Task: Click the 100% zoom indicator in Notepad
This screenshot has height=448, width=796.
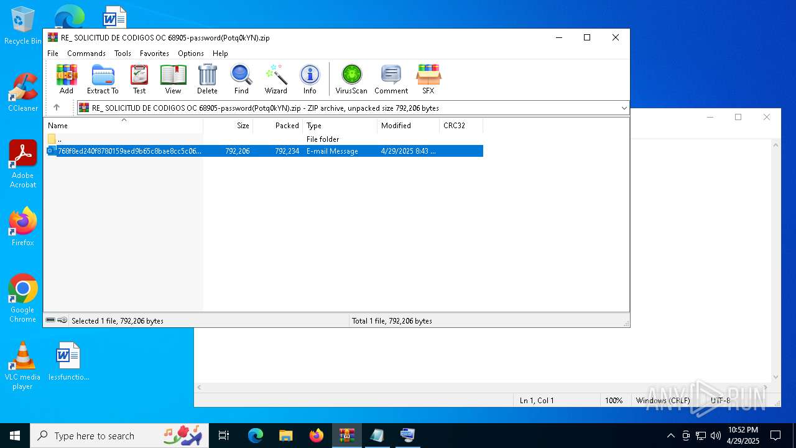Action: [x=614, y=401]
